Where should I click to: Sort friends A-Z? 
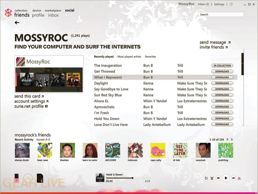pyautogui.click(x=43, y=140)
